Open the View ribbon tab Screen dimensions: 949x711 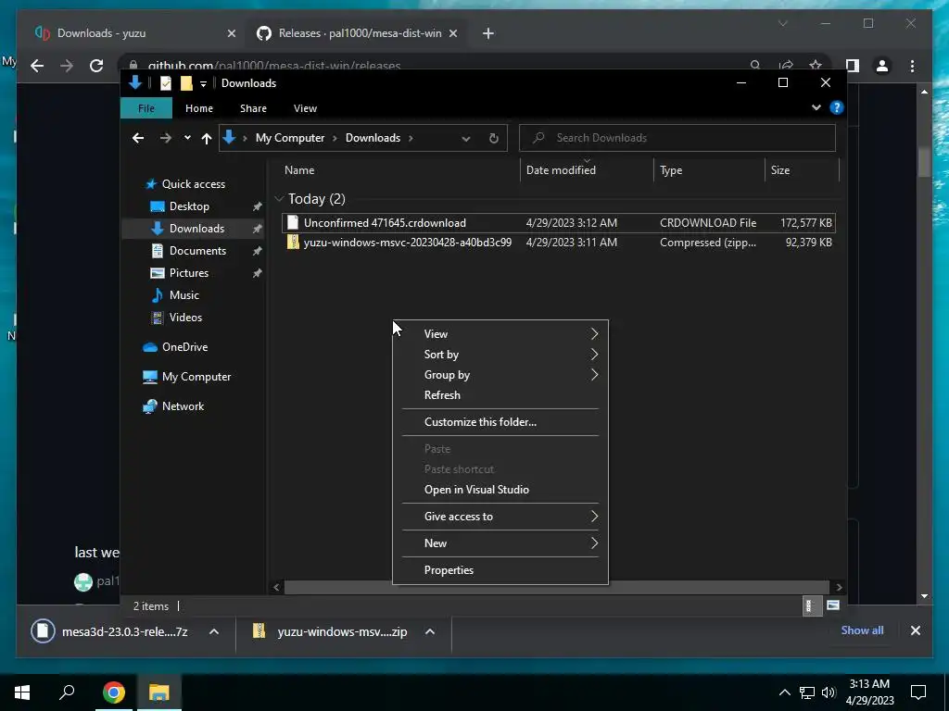[305, 108]
